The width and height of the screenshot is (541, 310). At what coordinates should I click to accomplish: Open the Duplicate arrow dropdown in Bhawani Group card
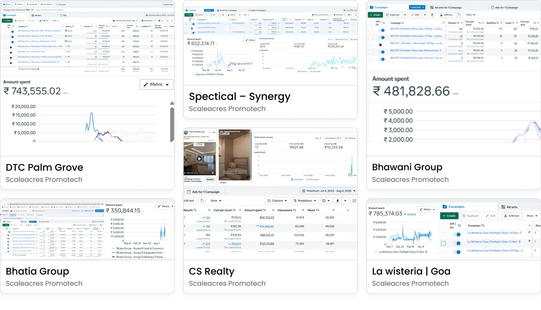[x=405, y=15]
